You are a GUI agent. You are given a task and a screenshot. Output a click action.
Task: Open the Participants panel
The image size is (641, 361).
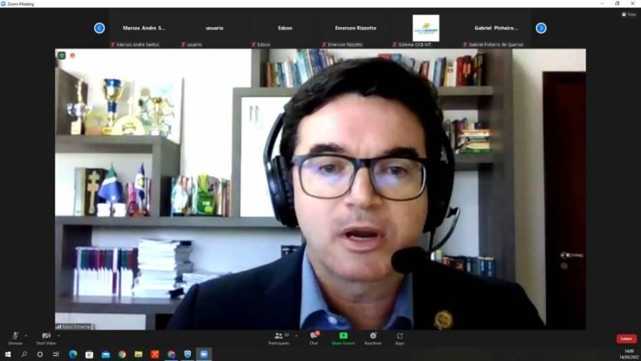pyautogui.click(x=279, y=338)
